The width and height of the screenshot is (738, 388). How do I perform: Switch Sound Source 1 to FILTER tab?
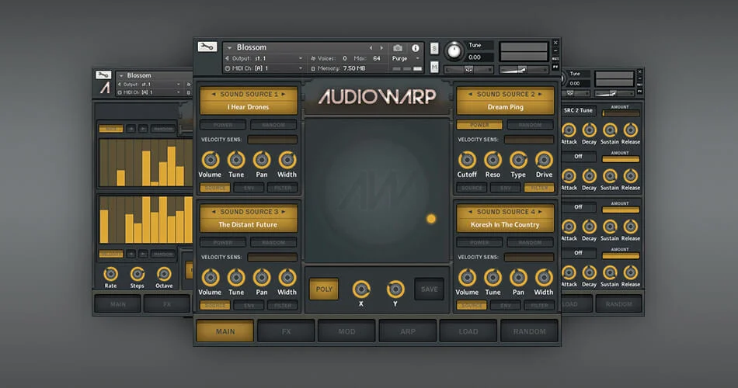[x=283, y=188]
